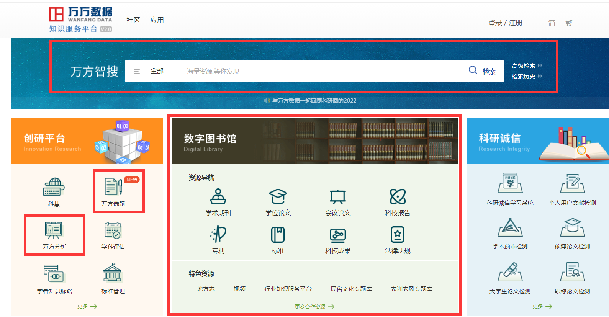Focus the 海量资源,等你发现 search box
Viewport: 609px width, 317px height.
point(322,71)
